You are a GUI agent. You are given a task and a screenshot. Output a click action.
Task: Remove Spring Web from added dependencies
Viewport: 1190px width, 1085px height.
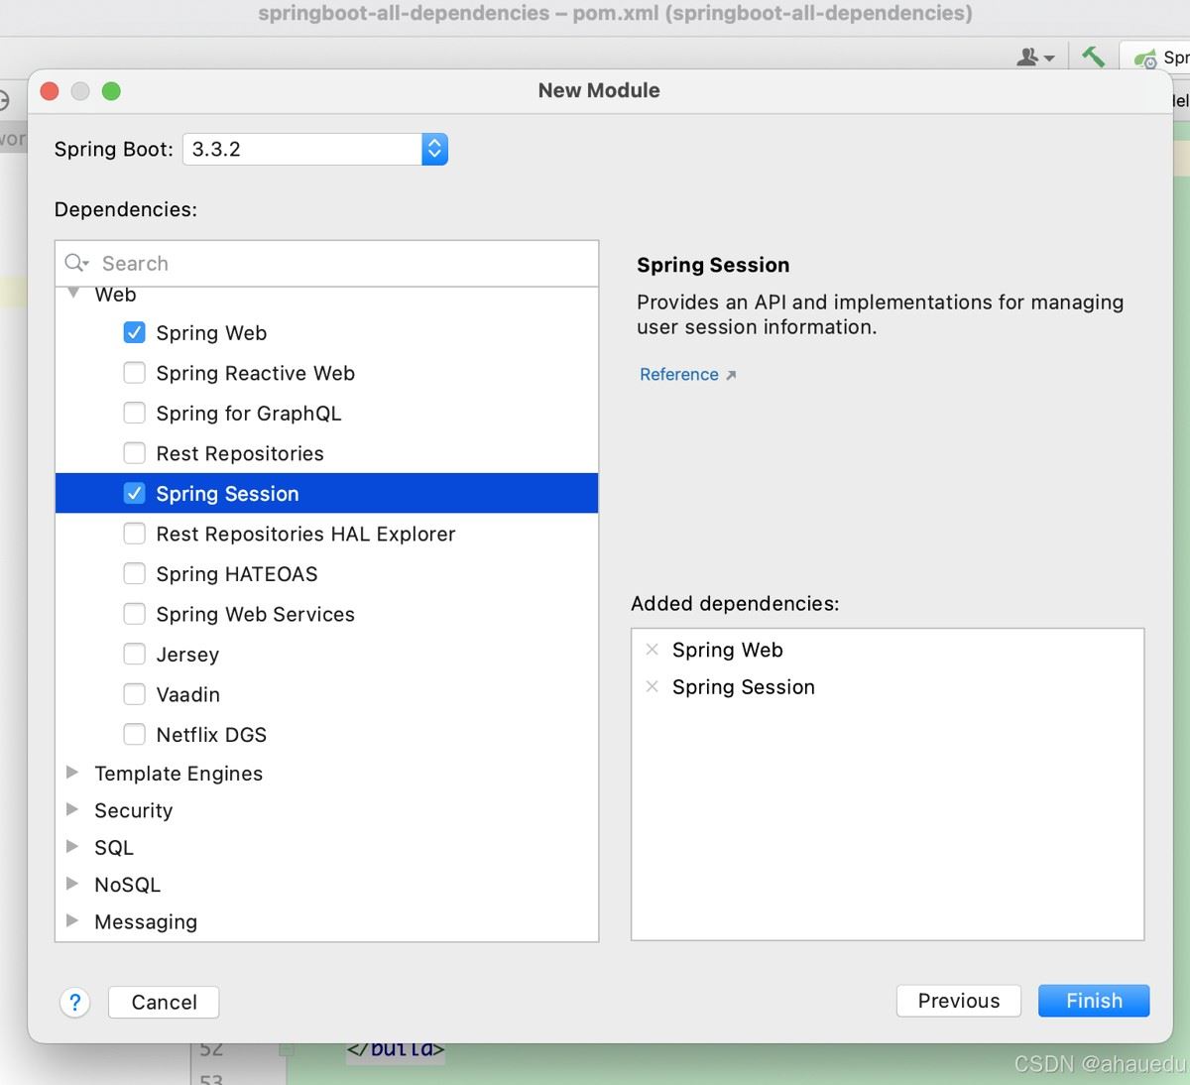coord(652,650)
